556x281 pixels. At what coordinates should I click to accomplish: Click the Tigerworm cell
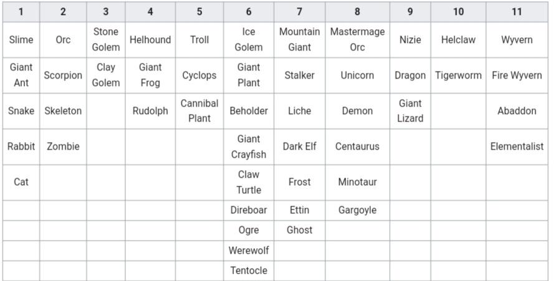click(458, 75)
